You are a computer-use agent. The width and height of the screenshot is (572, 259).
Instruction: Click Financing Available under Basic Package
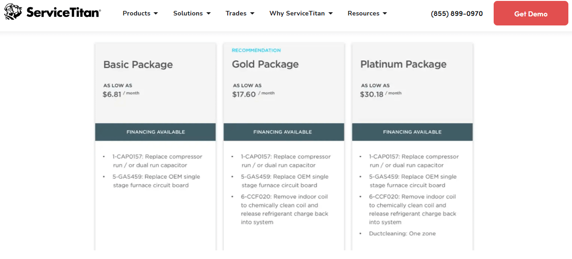[x=155, y=132]
